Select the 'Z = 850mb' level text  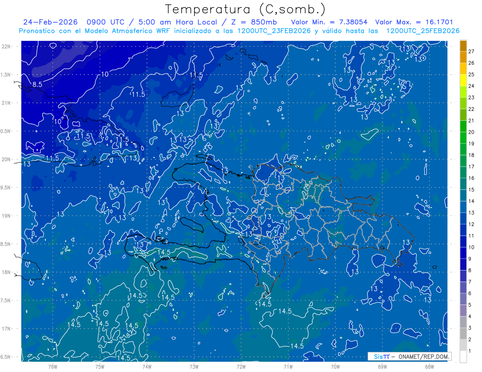[254, 22]
